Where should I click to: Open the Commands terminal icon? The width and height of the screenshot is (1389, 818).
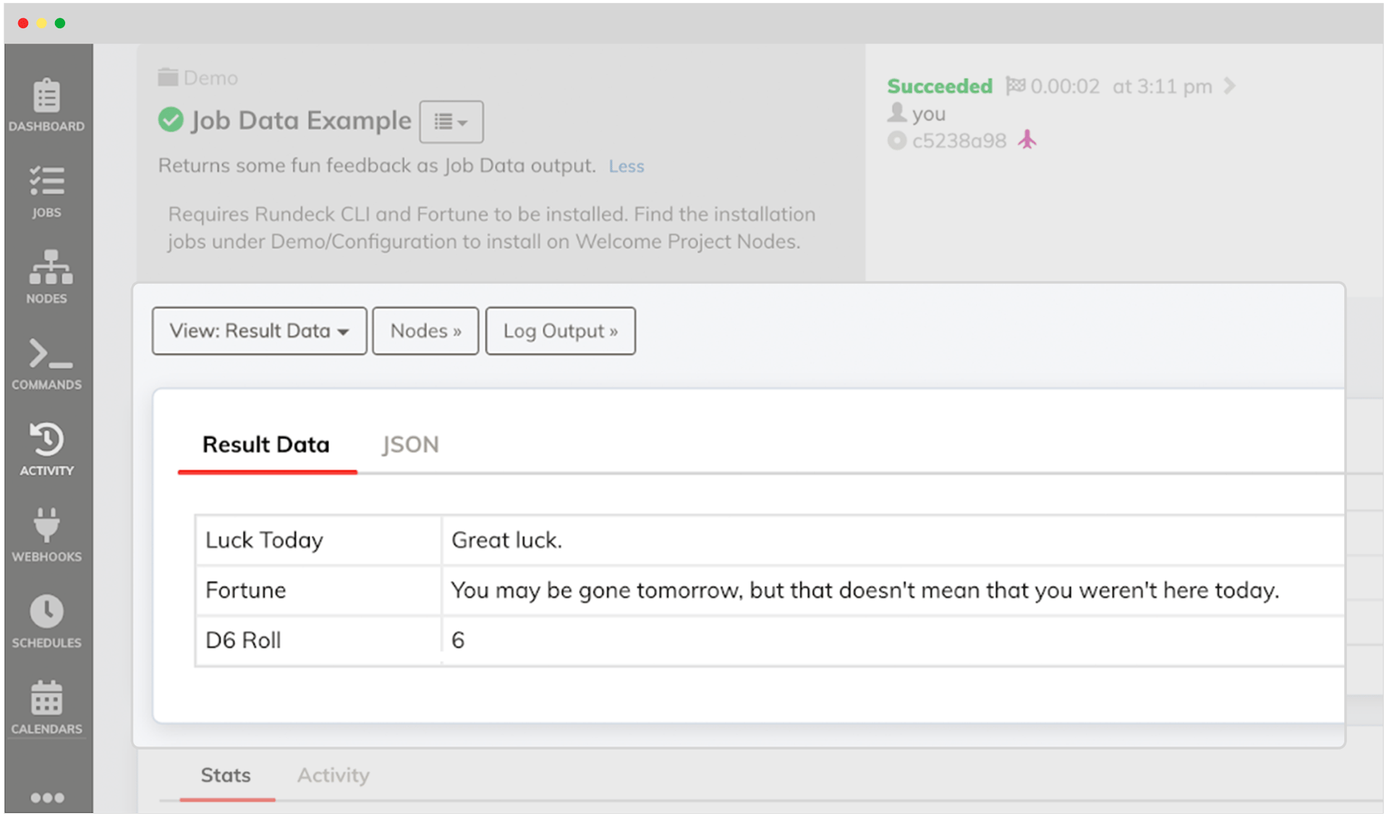[x=46, y=363]
